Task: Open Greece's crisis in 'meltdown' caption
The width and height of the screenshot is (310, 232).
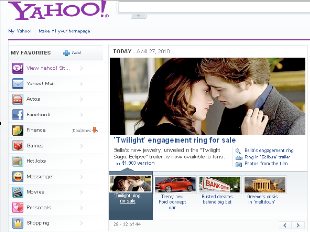Action: 262,200
